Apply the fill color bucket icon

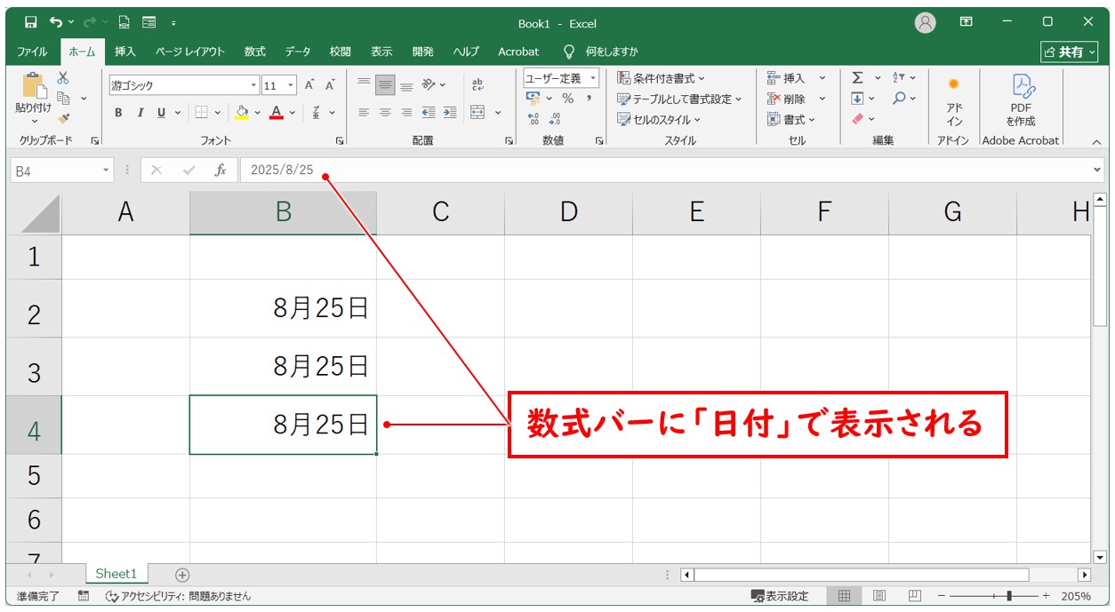coord(241,112)
